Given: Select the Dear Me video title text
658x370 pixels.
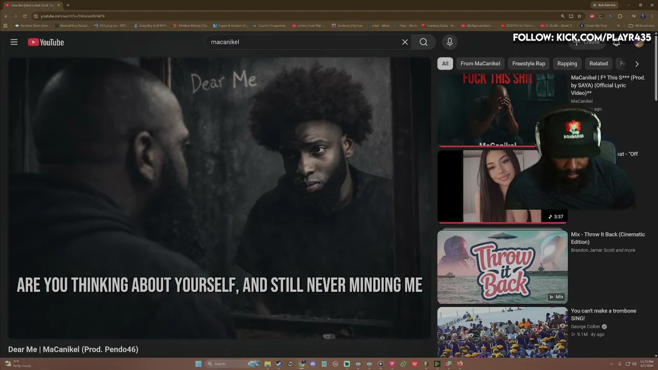Looking at the screenshot, I should pyautogui.click(x=73, y=349).
